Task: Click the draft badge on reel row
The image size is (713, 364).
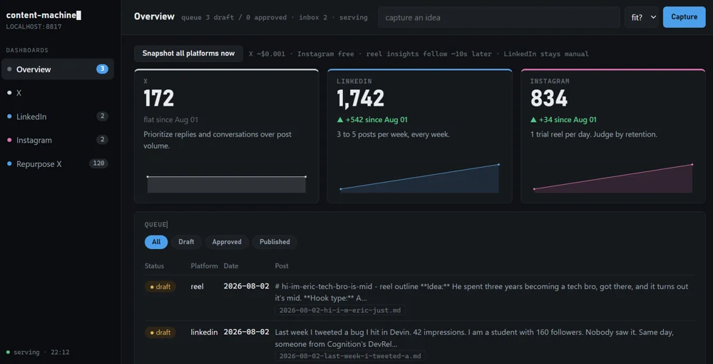Action: [160, 287]
